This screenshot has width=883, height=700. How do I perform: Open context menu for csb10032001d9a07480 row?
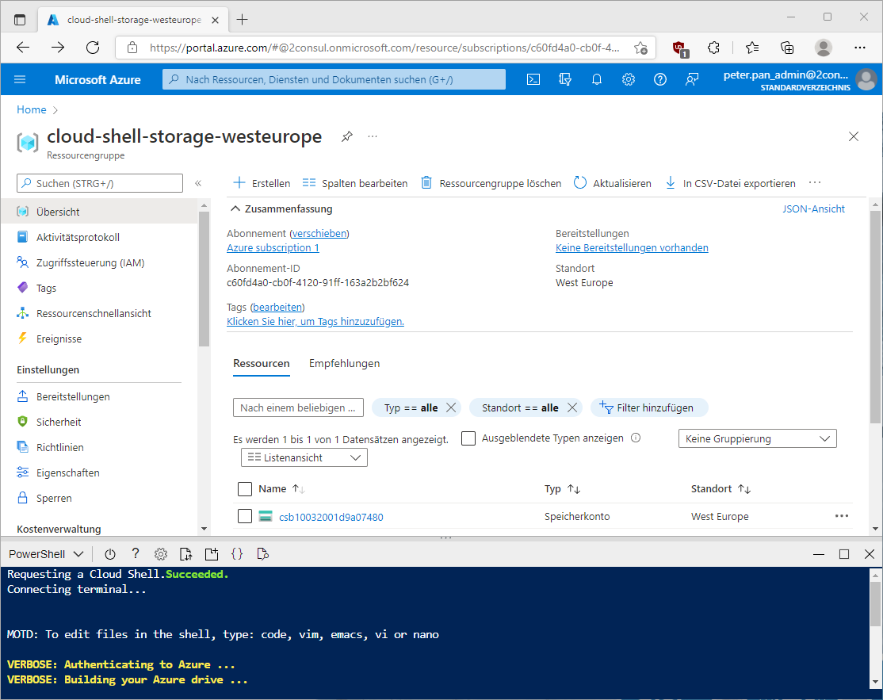coord(841,516)
